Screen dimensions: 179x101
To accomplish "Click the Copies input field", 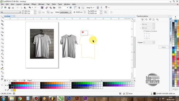I will tap(148, 42).
